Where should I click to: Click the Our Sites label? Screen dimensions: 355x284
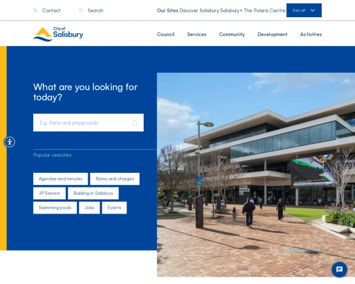[x=167, y=11]
